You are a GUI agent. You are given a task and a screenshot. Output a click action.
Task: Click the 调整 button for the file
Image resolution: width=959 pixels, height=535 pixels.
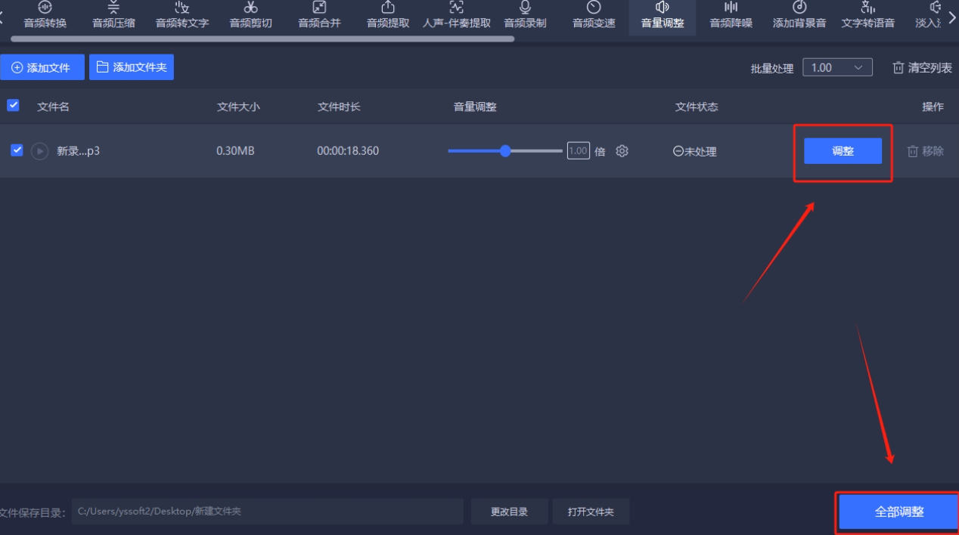pyautogui.click(x=843, y=151)
